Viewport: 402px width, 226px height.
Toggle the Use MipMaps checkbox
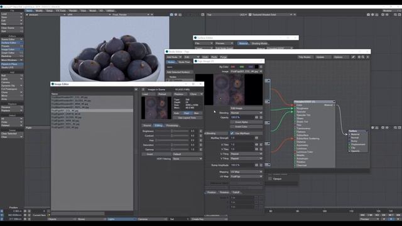tap(232, 133)
